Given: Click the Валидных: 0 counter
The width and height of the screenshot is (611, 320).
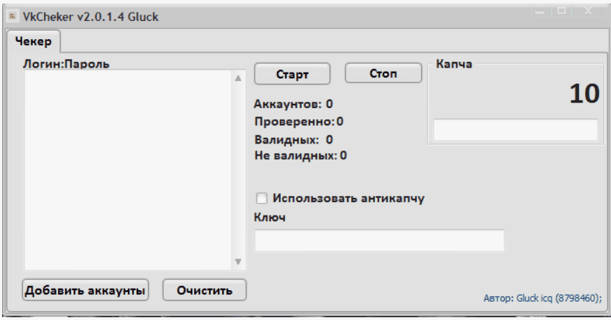Looking at the screenshot, I should coord(293,139).
